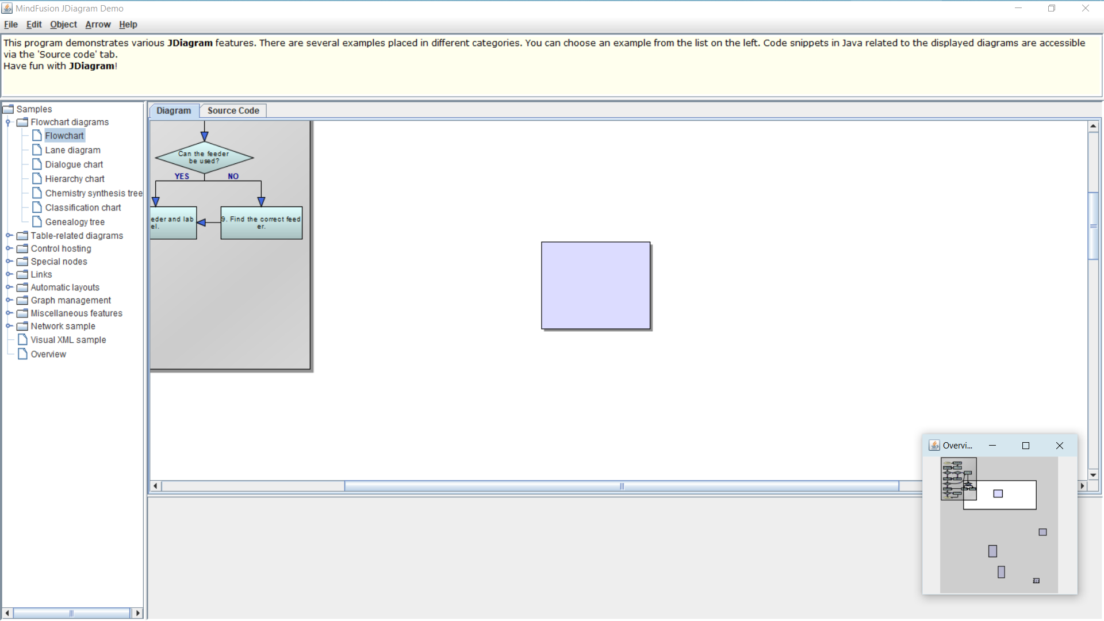The image size is (1104, 621).
Task: Expand the Links folder node
Action: click(9, 274)
